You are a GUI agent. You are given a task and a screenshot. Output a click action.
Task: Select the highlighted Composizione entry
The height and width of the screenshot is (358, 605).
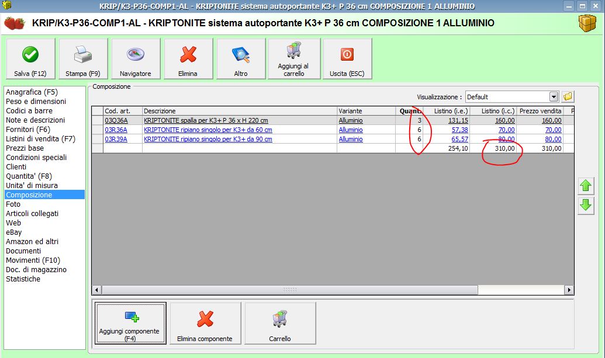pos(44,194)
